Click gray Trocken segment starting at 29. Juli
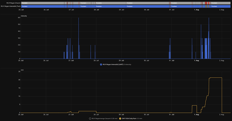This screenshot has height=121, width=232. coord(148,3)
